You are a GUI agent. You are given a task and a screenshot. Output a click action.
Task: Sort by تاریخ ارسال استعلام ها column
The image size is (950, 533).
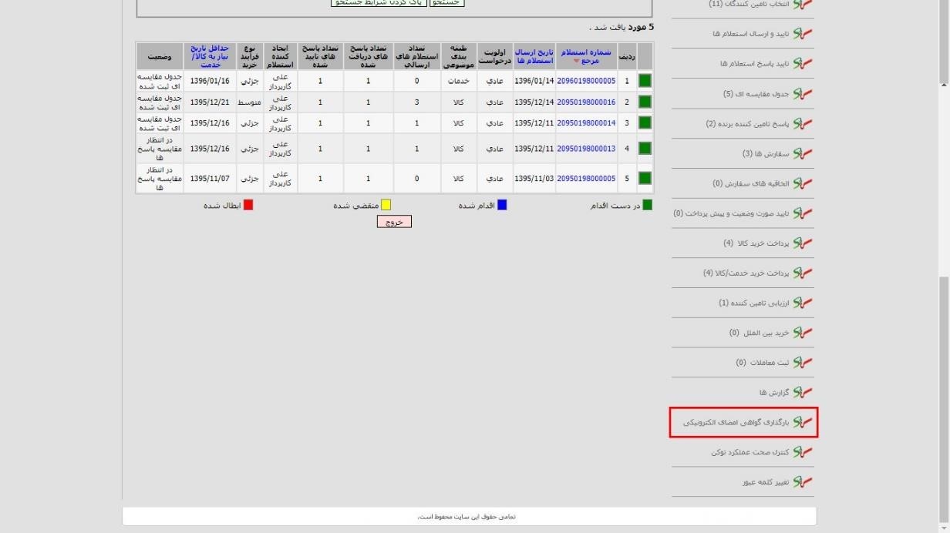(x=534, y=55)
